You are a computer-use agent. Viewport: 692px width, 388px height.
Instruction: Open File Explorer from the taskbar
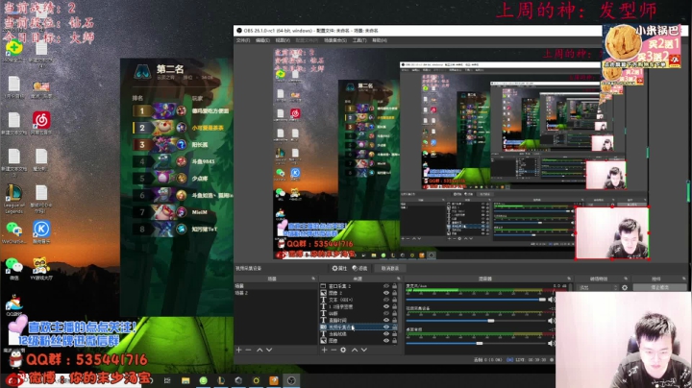click(185, 380)
